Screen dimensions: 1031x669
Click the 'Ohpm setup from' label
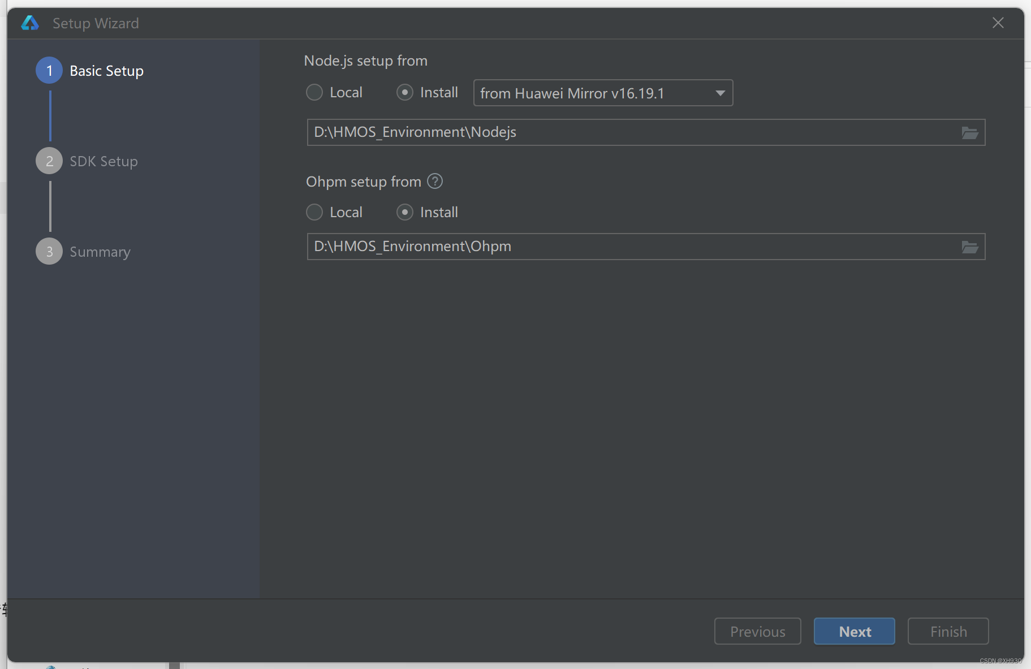364,182
